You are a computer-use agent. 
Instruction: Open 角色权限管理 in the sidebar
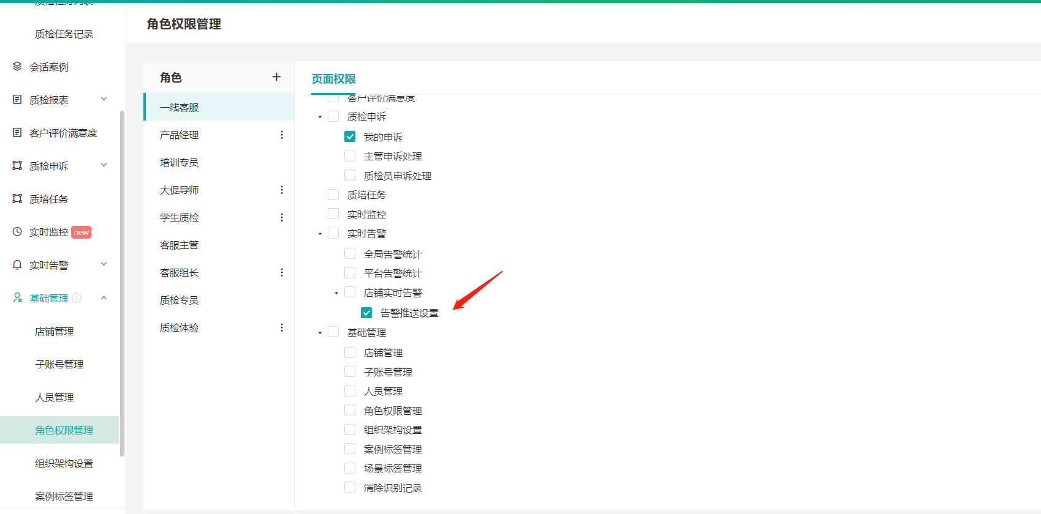coord(59,430)
